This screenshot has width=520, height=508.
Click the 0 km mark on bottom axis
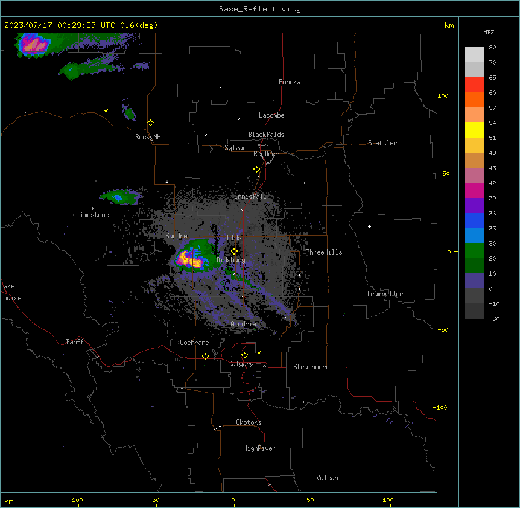point(233,500)
